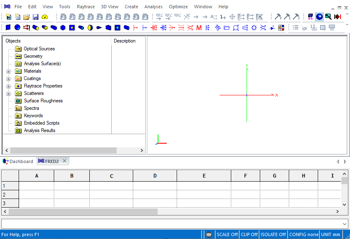Click the blue sphere icon in create toolbar
The width and height of the screenshot is (350, 239).
click(x=17, y=28)
